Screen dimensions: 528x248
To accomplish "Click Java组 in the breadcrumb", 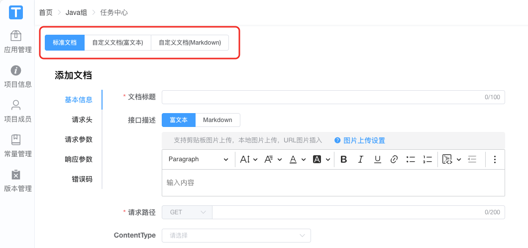I will click(x=76, y=12).
